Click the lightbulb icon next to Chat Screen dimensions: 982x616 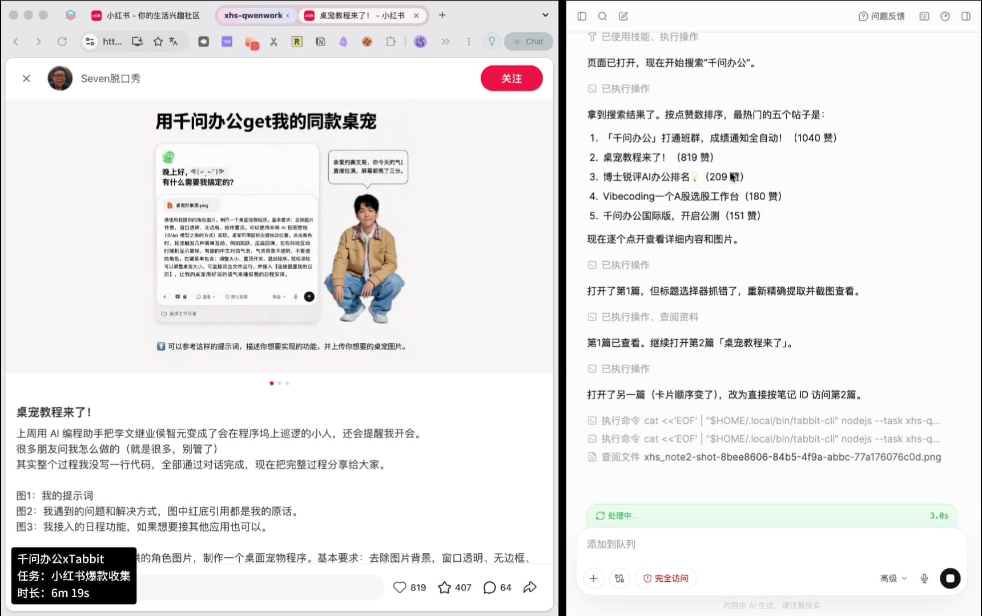pyautogui.click(x=492, y=42)
